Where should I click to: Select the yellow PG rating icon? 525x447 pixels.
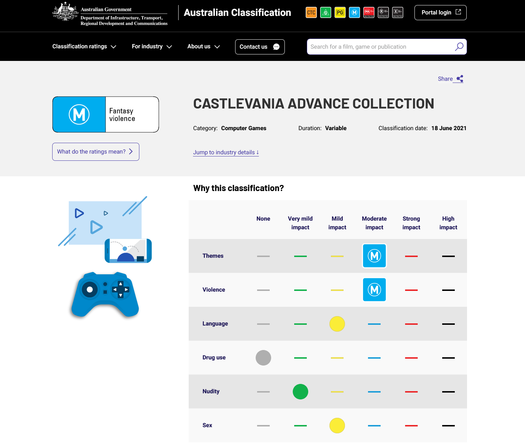click(340, 13)
